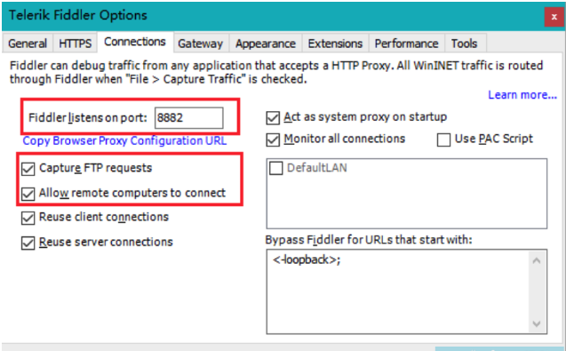Open the Gateway tab
566x351 pixels.
click(200, 44)
